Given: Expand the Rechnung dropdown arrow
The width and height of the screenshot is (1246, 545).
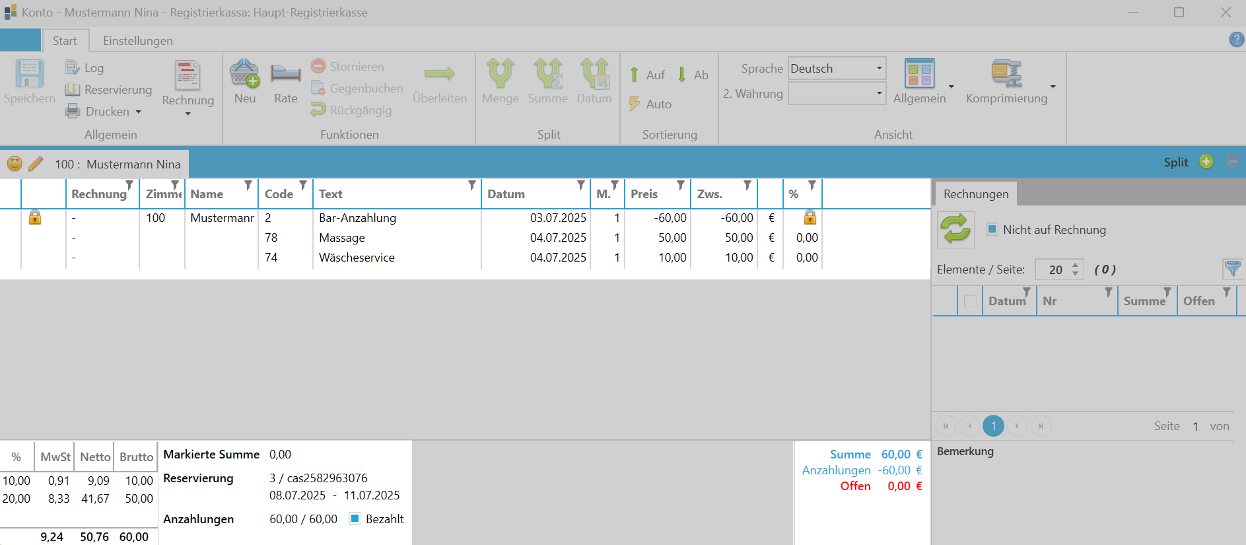Looking at the screenshot, I should tap(188, 114).
